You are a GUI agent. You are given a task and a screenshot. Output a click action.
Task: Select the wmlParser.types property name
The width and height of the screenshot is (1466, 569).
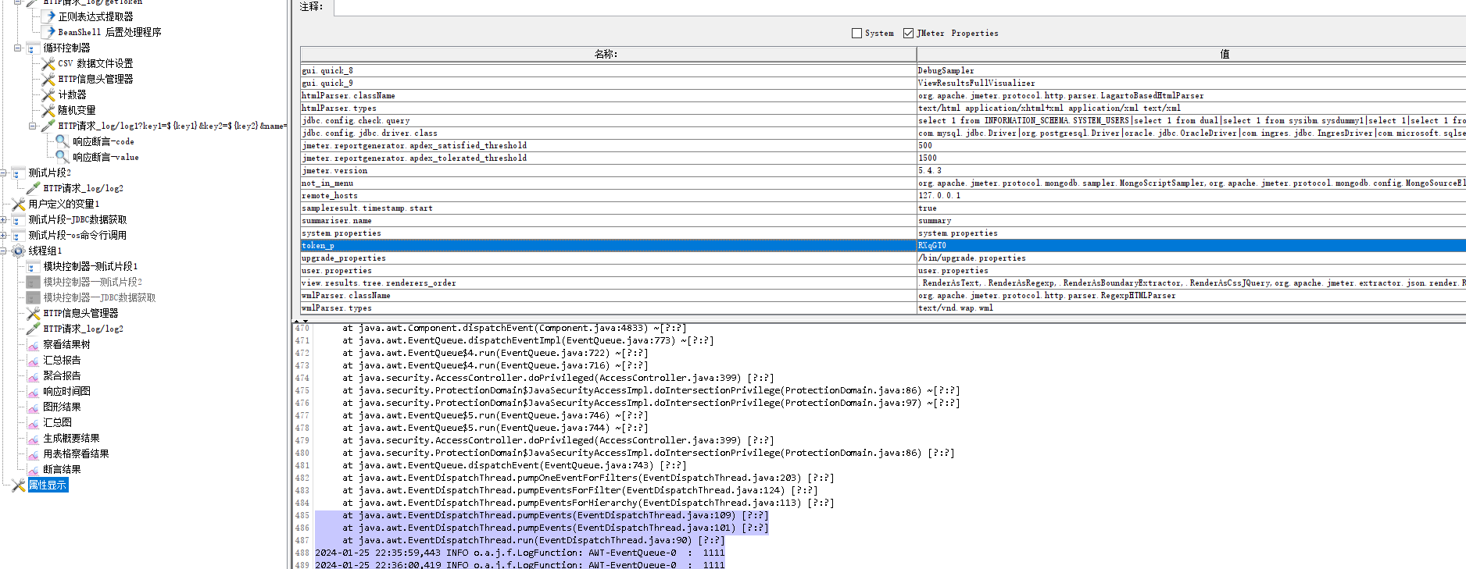pos(337,308)
